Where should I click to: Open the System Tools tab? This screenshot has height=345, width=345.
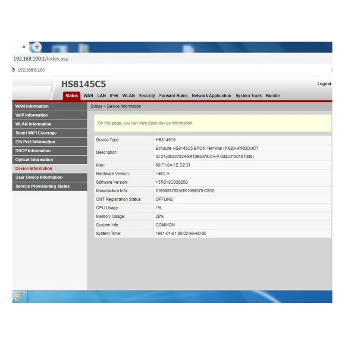[x=249, y=96]
